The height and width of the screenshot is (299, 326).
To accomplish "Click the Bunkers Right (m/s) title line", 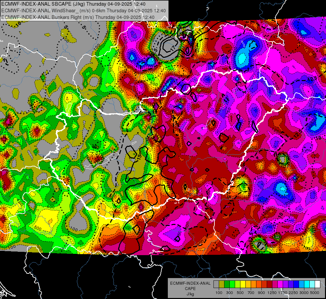I will point(78,17).
